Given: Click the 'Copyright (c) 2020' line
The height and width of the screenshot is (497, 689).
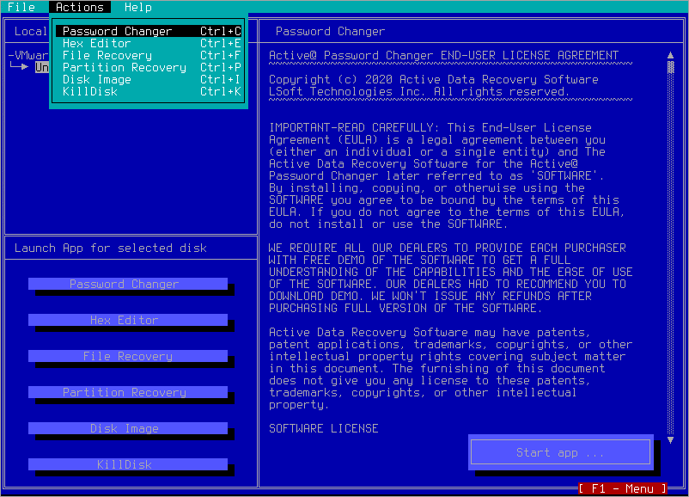Looking at the screenshot, I should [434, 80].
